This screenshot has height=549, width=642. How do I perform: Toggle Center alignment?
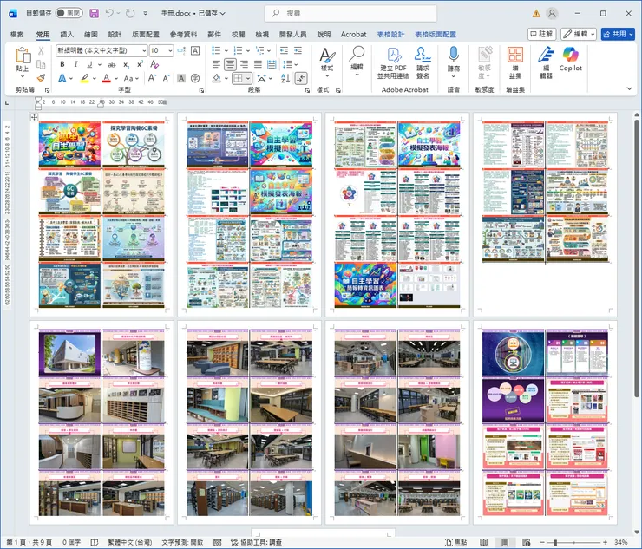coord(230,64)
